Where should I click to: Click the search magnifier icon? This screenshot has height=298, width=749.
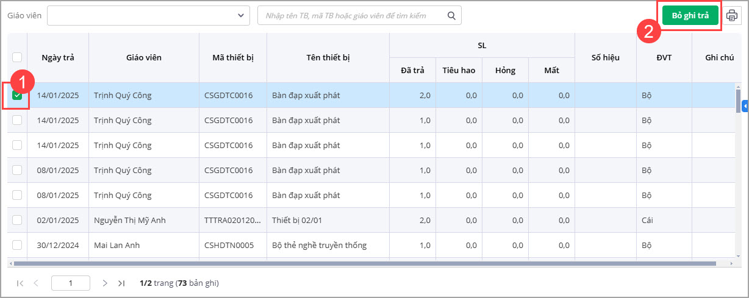coord(451,16)
